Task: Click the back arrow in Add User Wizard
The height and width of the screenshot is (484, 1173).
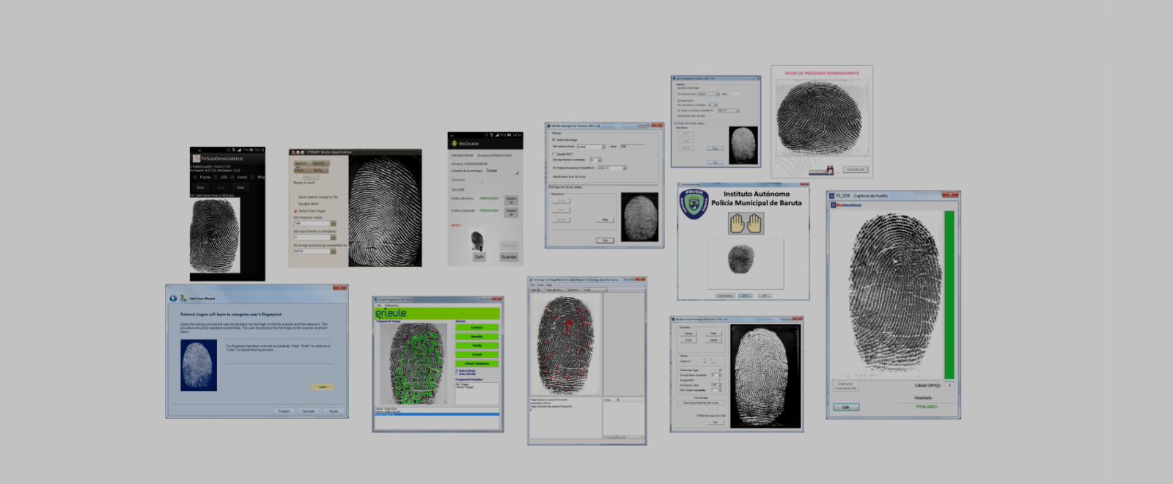Action: pos(174,298)
